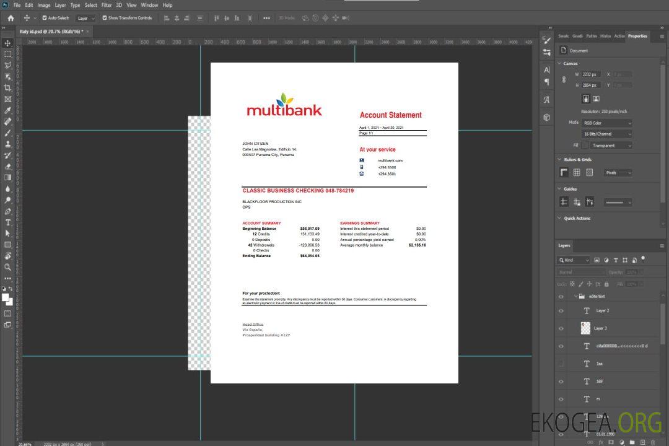The height and width of the screenshot is (446, 669).
Task: Hide the 'edite text' group
Action: click(561, 297)
